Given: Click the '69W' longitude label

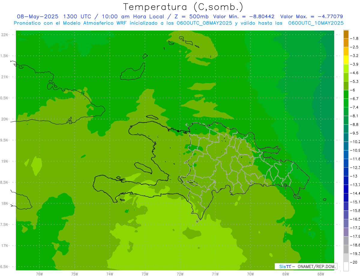Looking at the screenshot, I should point(286,274).
